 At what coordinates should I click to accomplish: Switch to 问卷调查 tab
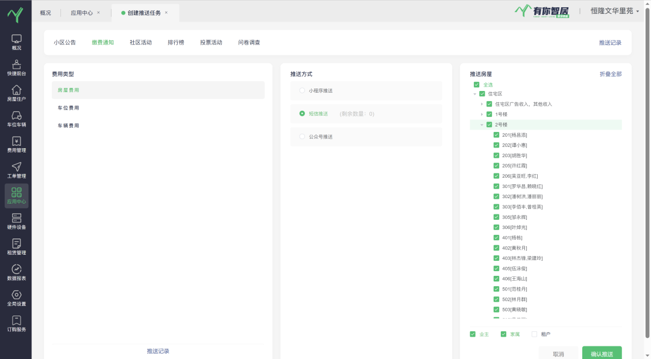pyautogui.click(x=249, y=43)
